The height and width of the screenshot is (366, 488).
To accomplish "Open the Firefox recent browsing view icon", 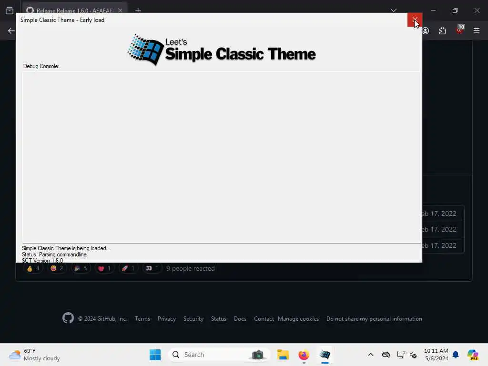I will coord(10,10).
